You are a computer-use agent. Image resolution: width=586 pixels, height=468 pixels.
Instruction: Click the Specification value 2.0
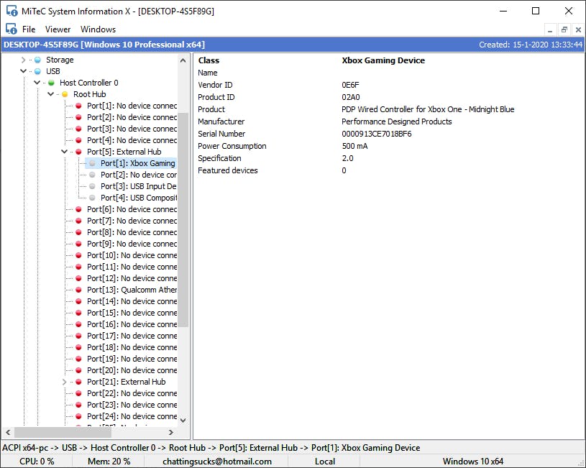pyautogui.click(x=347, y=158)
